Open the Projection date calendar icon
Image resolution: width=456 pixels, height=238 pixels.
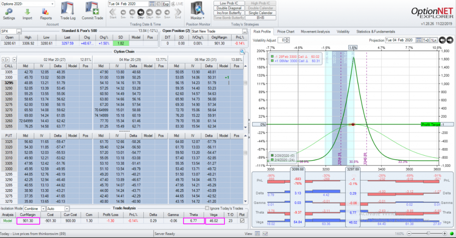[419, 40]
